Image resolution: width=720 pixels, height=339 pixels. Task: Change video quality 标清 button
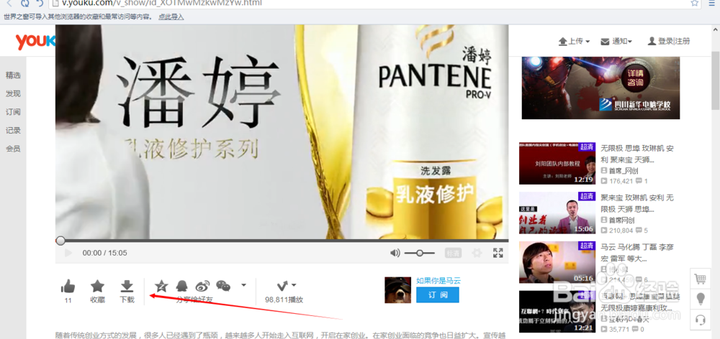point(453,253)
